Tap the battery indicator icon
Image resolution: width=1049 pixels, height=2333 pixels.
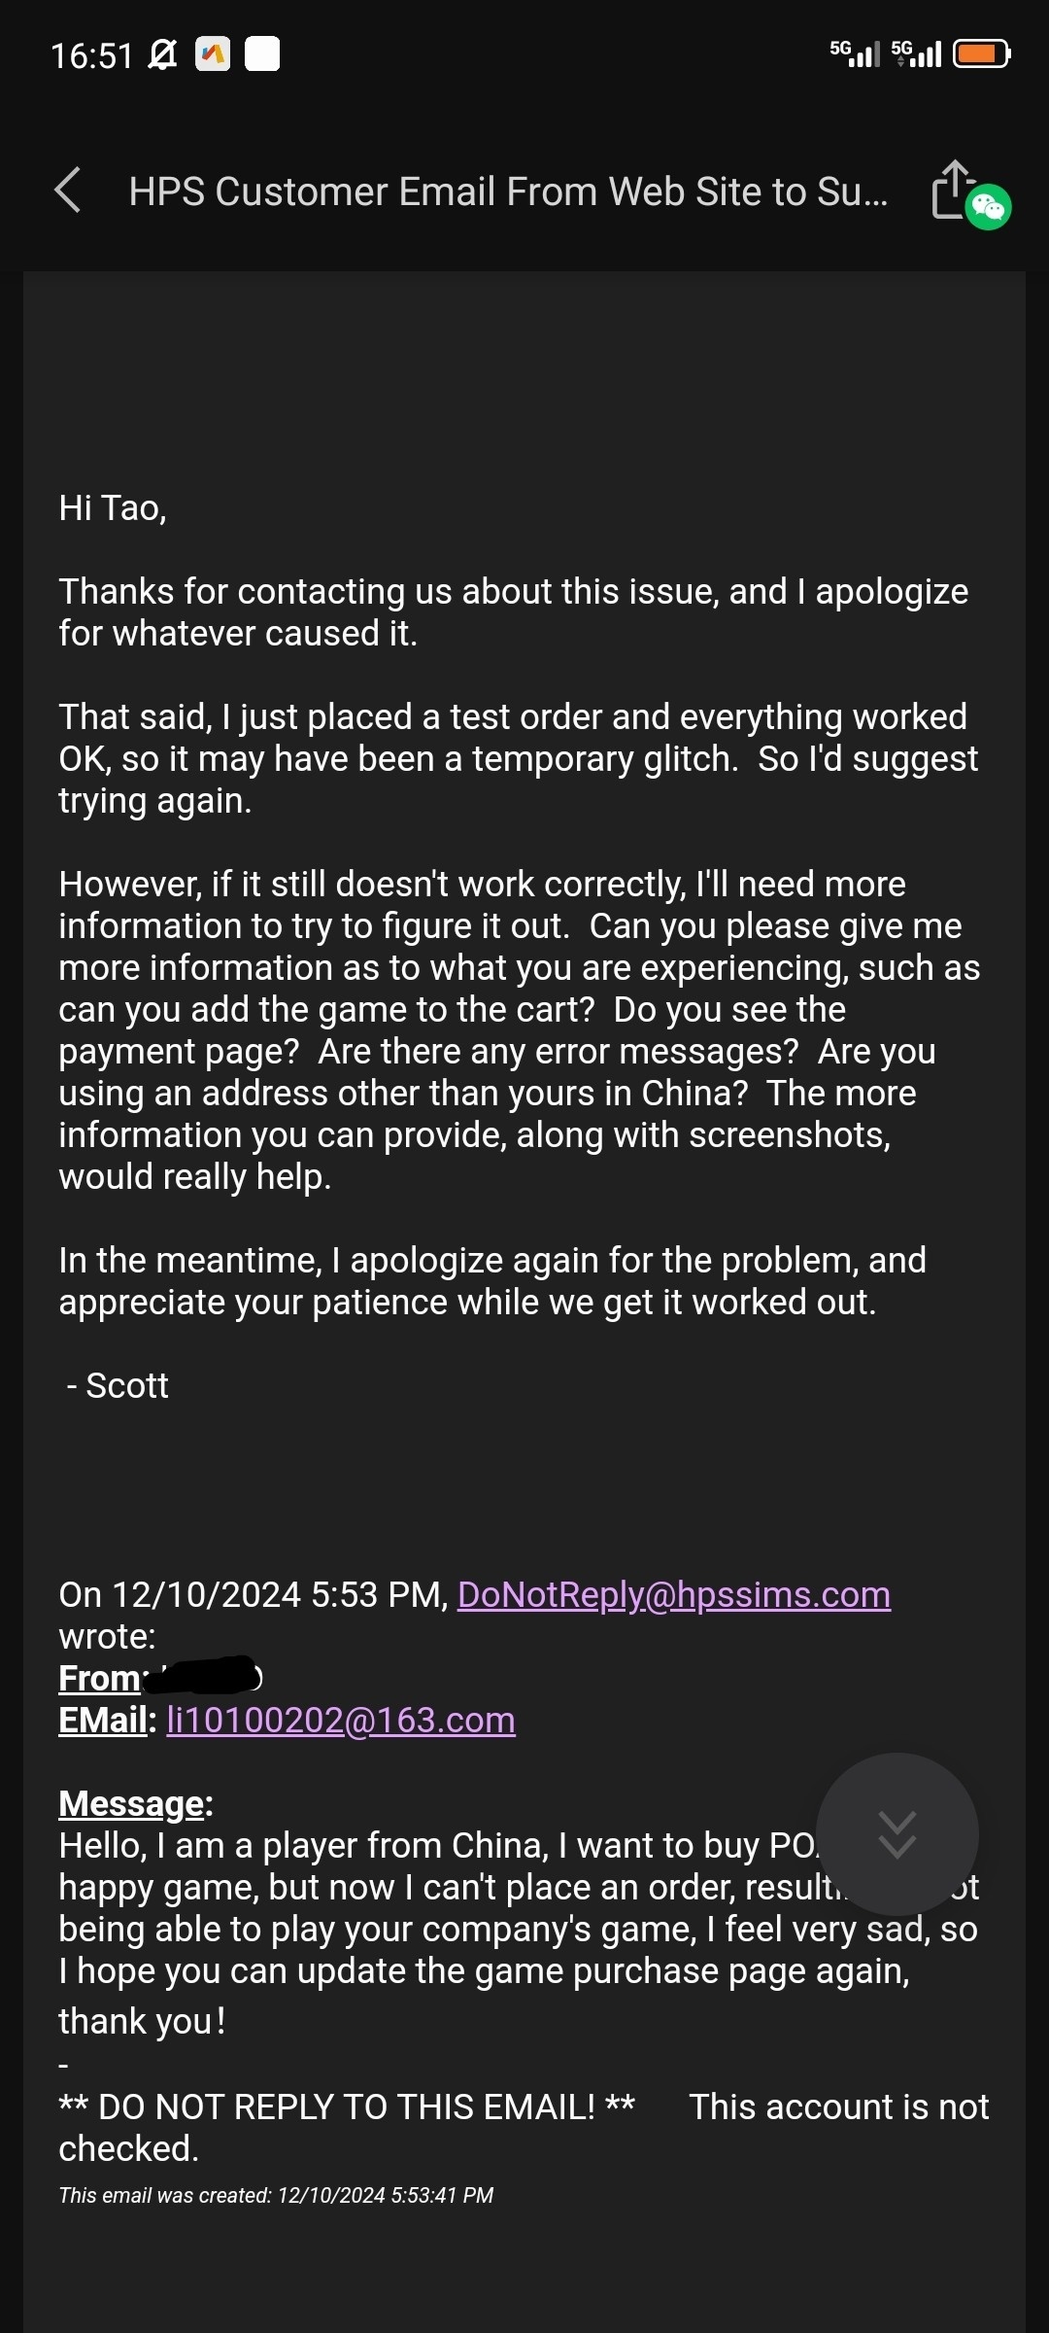pyautogui.click(x=982, y=53)
